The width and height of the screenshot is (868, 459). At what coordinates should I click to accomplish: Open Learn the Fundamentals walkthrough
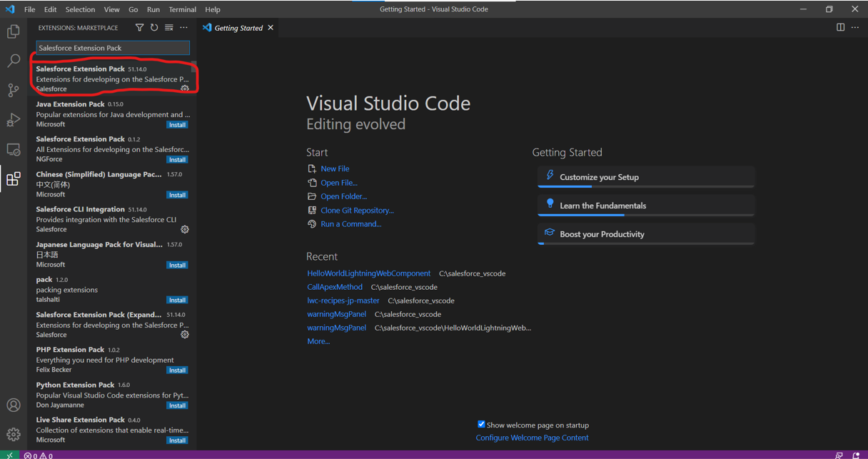(646, 206)
